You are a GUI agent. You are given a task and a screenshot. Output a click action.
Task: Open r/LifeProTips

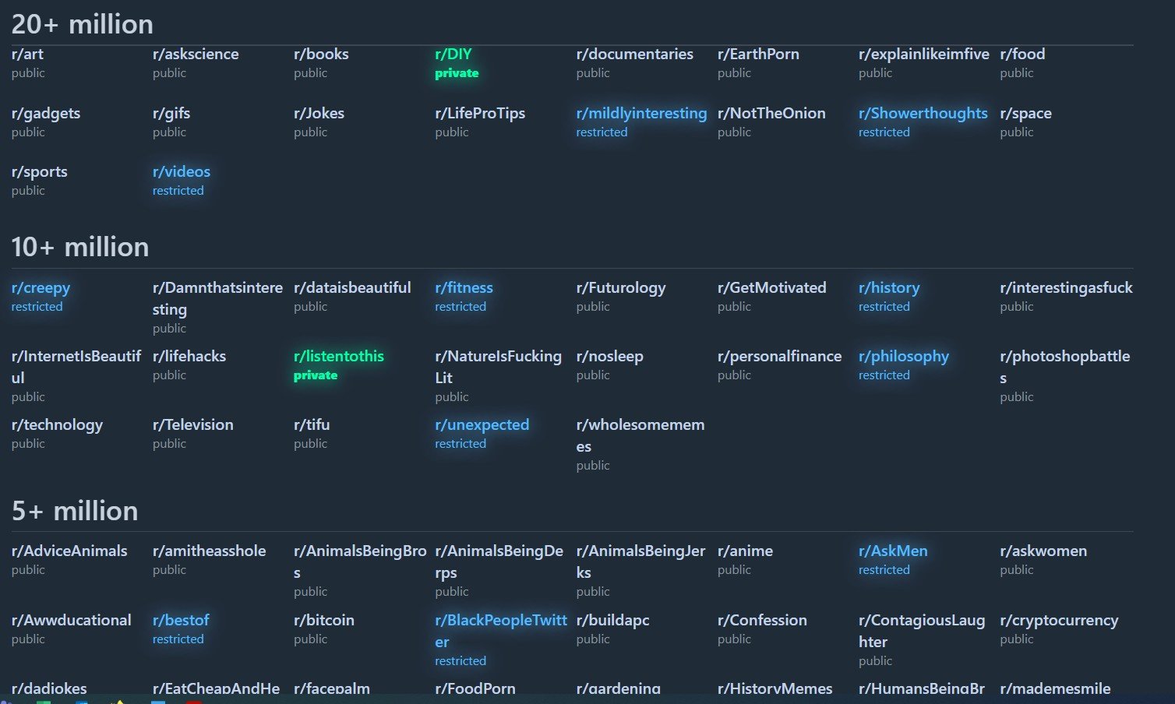click(480, 114)
